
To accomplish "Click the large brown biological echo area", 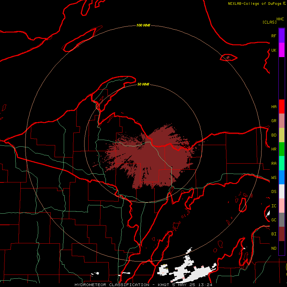I will click(152, 158).
